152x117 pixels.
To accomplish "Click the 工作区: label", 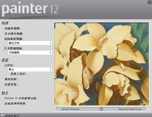I will pos(9,65).
